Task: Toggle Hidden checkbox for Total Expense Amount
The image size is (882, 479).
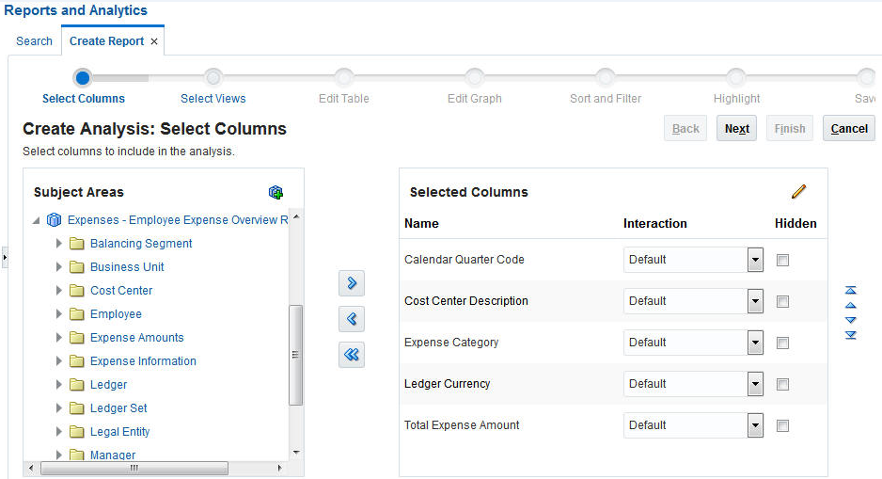Action: pyautogui.click(x=783, y=426)
